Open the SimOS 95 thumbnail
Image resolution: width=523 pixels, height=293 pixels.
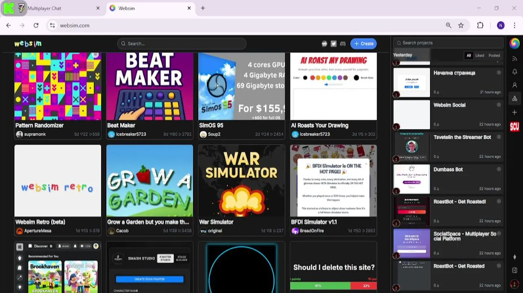pyautogui.click(x=242, y=86)
